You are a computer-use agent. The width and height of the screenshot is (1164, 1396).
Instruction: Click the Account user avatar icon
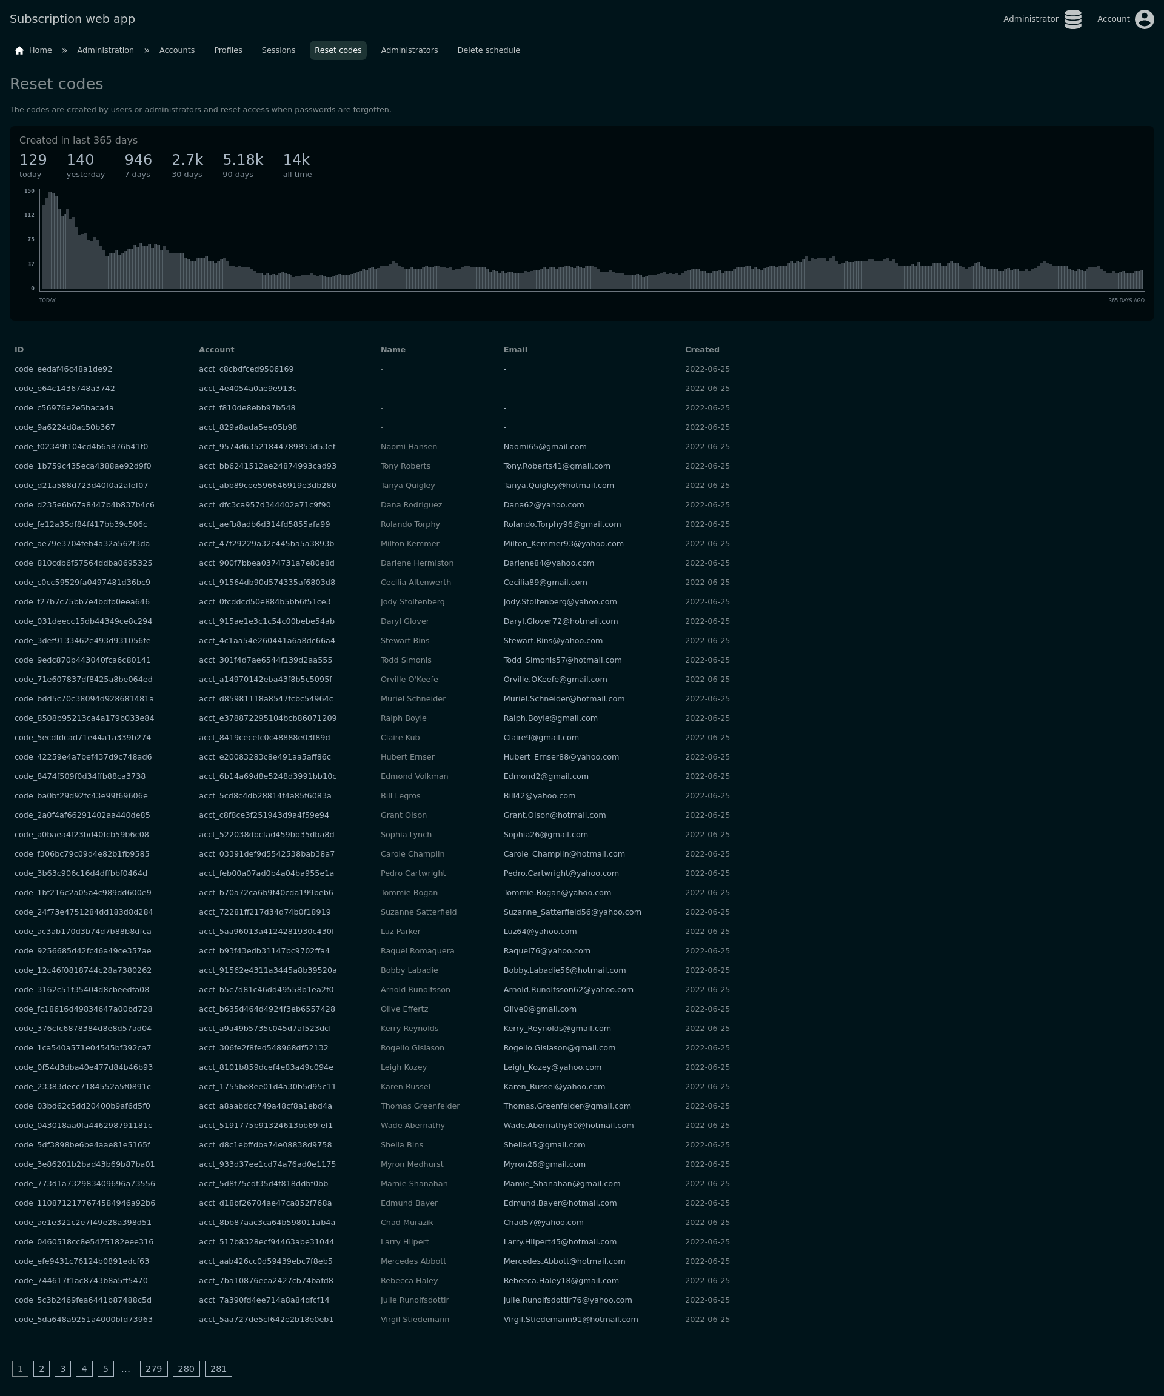[x=1144, y=19]
